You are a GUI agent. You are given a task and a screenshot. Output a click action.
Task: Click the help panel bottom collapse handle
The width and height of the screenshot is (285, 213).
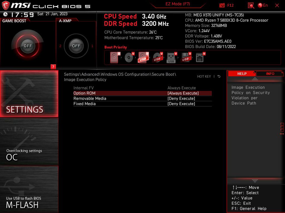tap(255, 181)
